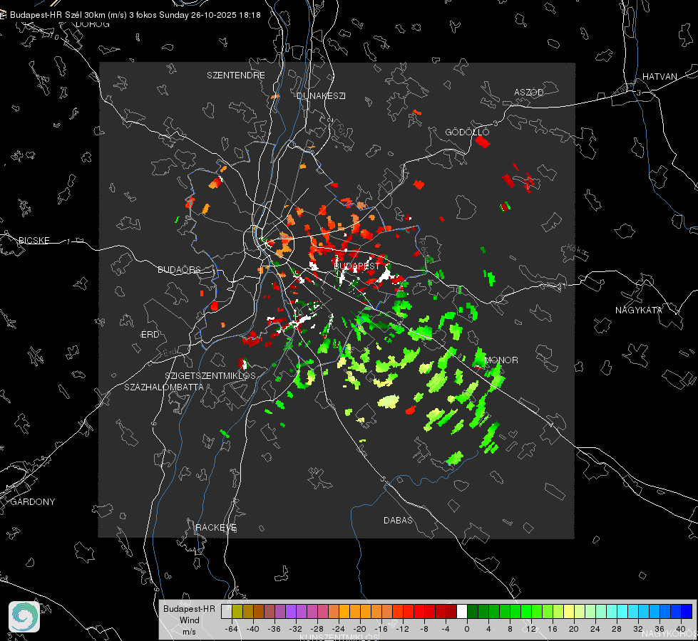This screenshot has width=698, height=641.
Task: Click the BUDAPEST label at map center
Action: (x=356, y=266)
